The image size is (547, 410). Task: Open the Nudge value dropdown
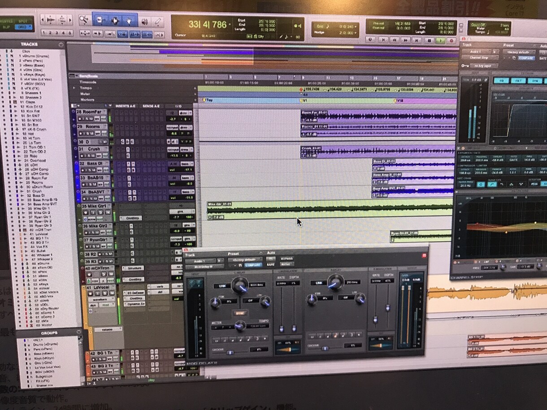click(356, 33)
